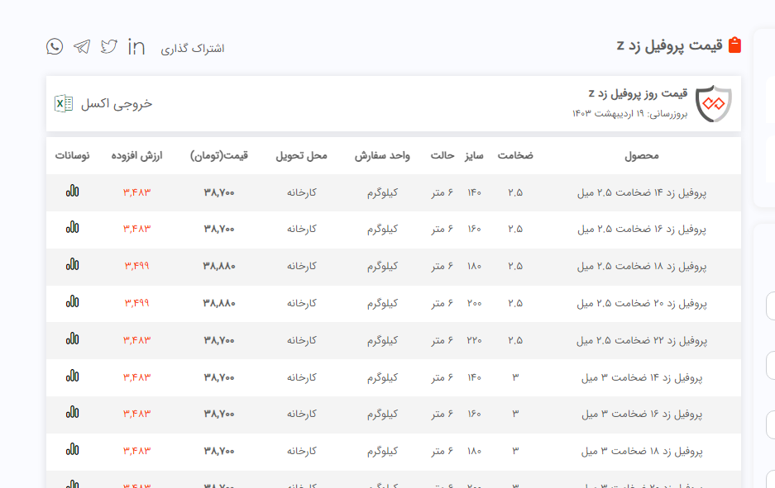Screen dimensions: 775x488
Task: Select product پروفیل زد 18 ضخامت 3 میل
Action: point(642,451)
